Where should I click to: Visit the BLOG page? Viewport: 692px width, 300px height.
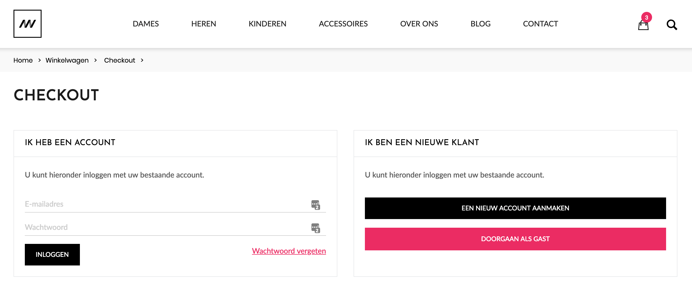click(481, 24)
